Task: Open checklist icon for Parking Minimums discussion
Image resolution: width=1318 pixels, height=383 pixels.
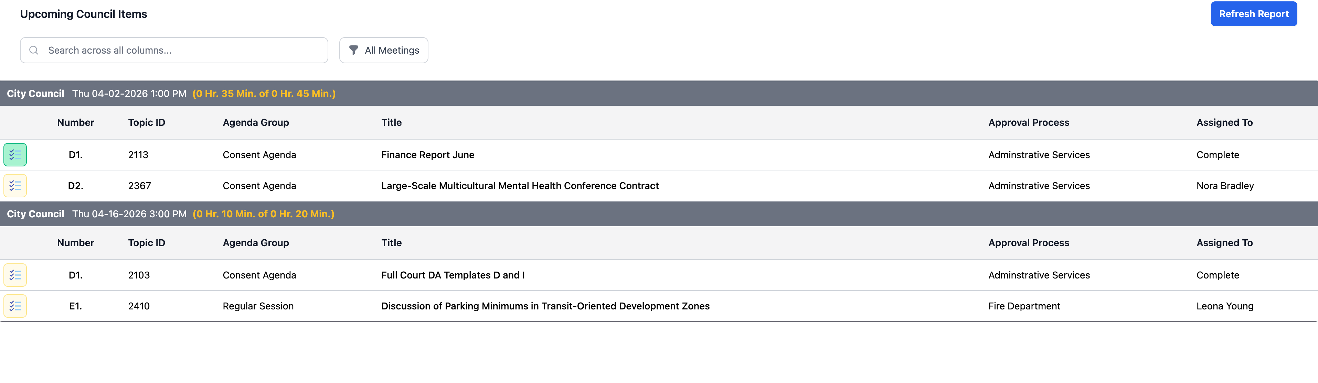Action: [15, 306]
